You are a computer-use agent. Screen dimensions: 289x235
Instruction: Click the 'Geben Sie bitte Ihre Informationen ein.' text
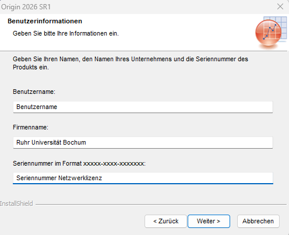(66, 33)
